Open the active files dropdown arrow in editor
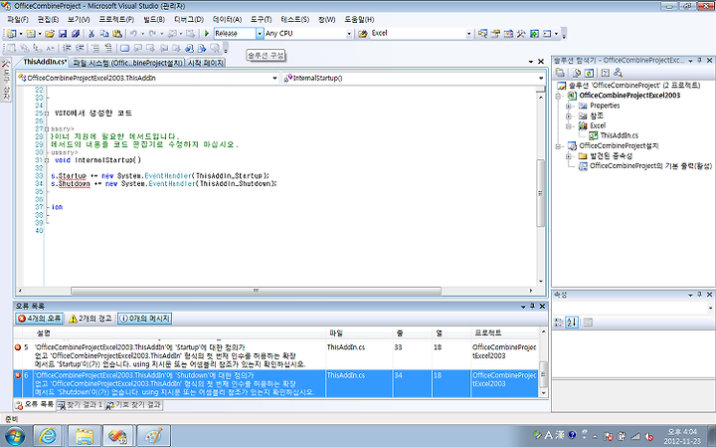The width and height of the screenshot is (716, 447). [x=531, y=62]
